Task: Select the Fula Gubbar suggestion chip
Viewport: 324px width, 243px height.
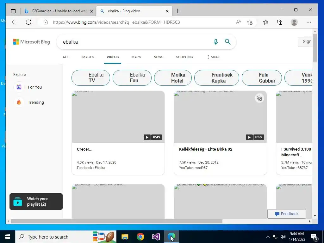Action: (262, 78)
